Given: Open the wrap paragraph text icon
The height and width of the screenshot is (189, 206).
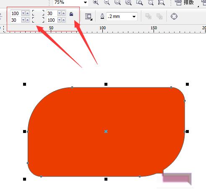Looking at the screenshot, I should point(89,17).
